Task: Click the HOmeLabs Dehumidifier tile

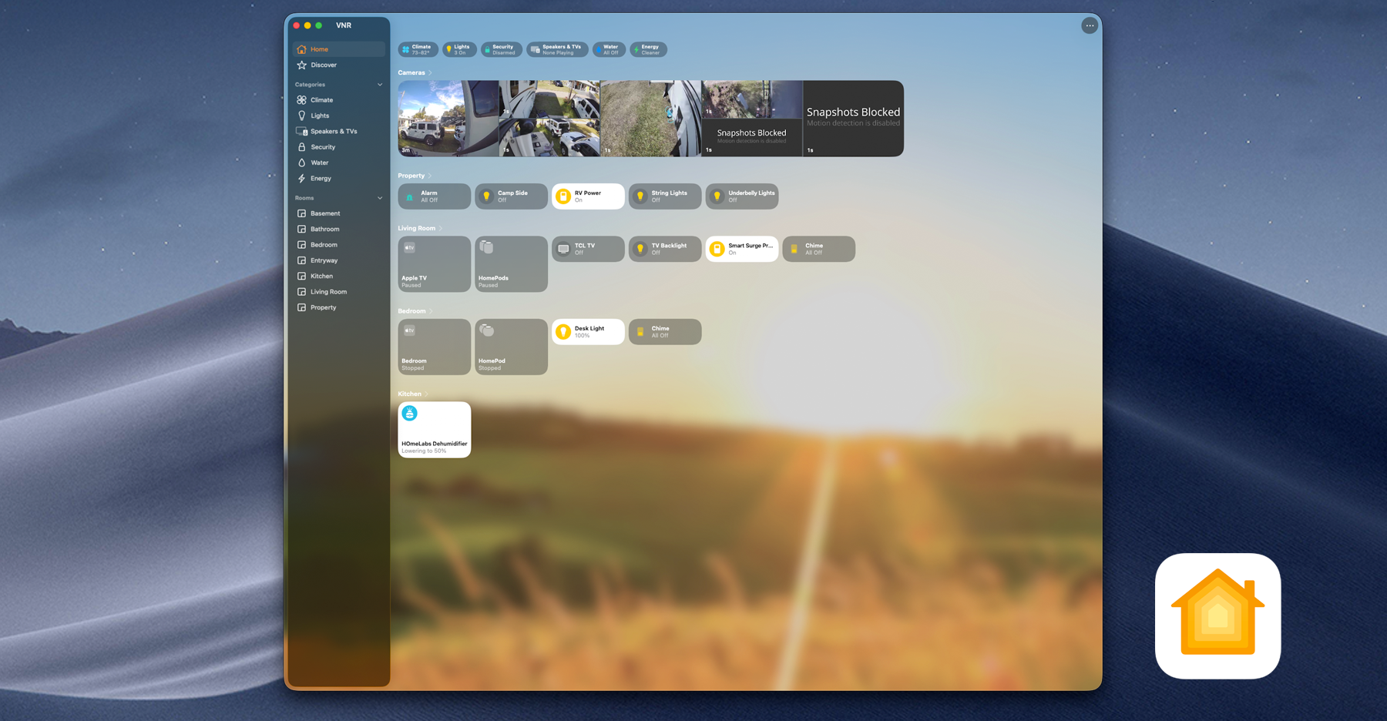Action: 434,430
